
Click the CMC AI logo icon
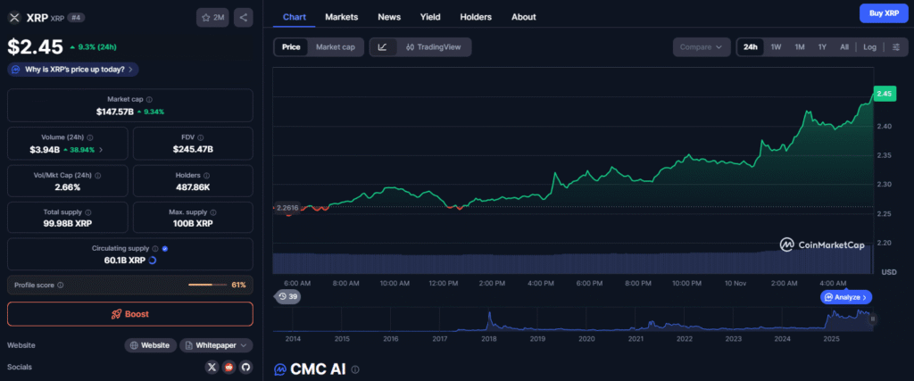click(280, 369)
